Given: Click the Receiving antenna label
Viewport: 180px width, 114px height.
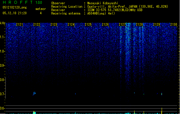Looking at the screenshot, I should 66,13.
